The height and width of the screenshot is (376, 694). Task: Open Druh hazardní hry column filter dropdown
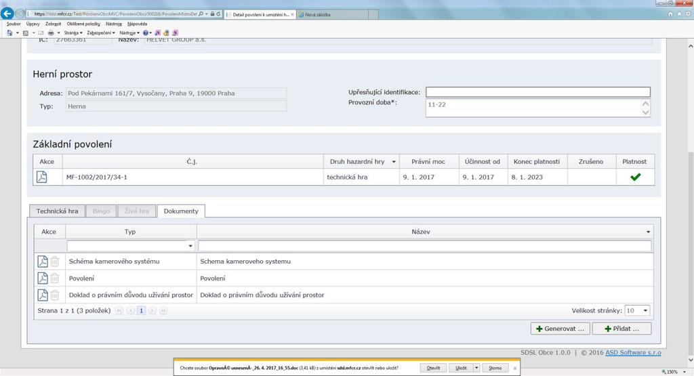394,162
